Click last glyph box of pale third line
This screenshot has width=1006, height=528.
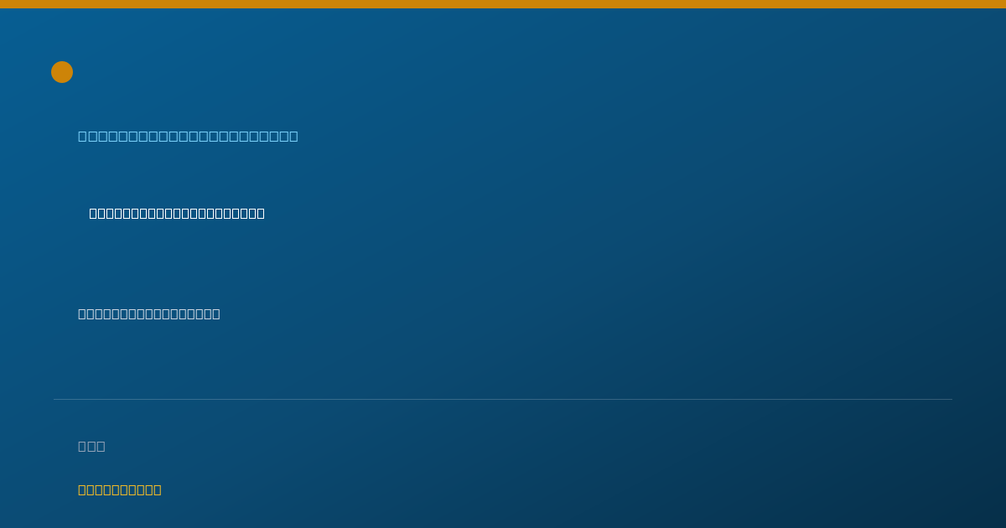coord(216,313)
